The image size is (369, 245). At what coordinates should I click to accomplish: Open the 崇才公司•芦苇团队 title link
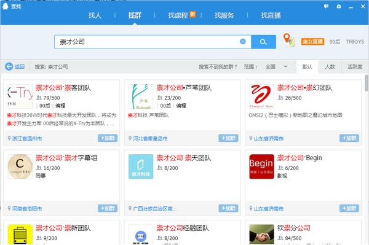184,88
